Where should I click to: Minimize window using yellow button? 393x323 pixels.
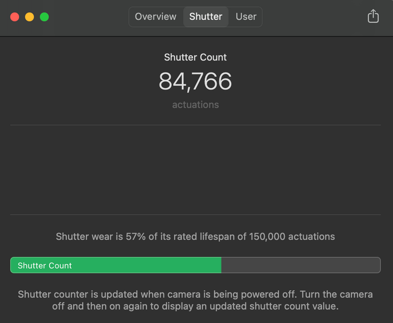29,17
